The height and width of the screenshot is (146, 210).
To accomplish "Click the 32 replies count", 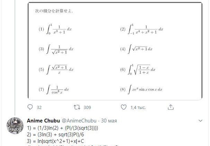I will point(39,108).
